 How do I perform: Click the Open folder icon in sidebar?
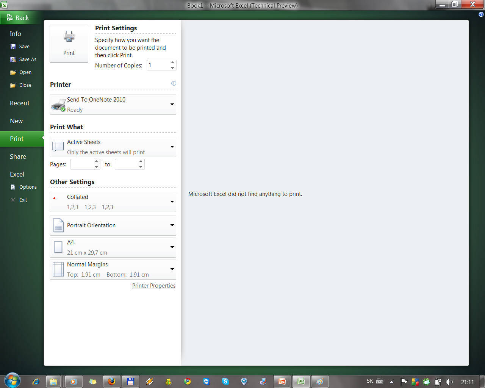point(13,72)
